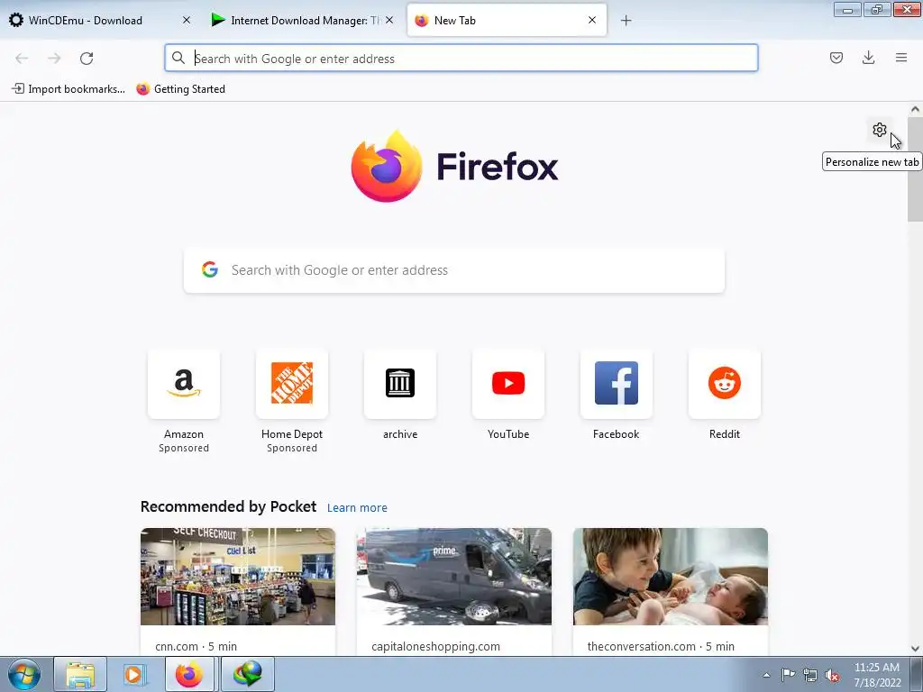Open a new tab with plus button
The image size is (923, 692).
(626, 21)
